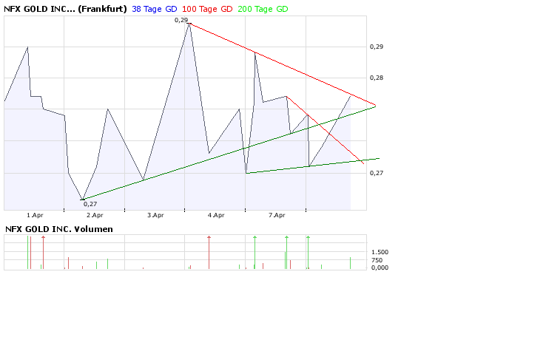The width and height of the screenshot is (546, 351).
Task: Click the "7 Apr" date axis label
Action: tap(277, 215)
